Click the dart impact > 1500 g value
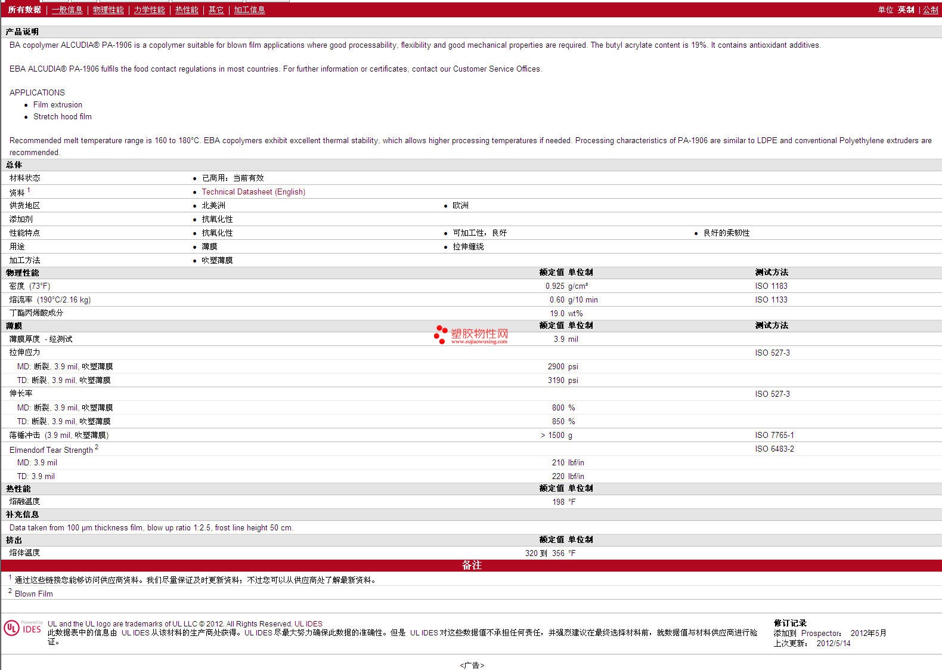Image resolution: width=942 pixels, height=670 pixels. [556, 436]
